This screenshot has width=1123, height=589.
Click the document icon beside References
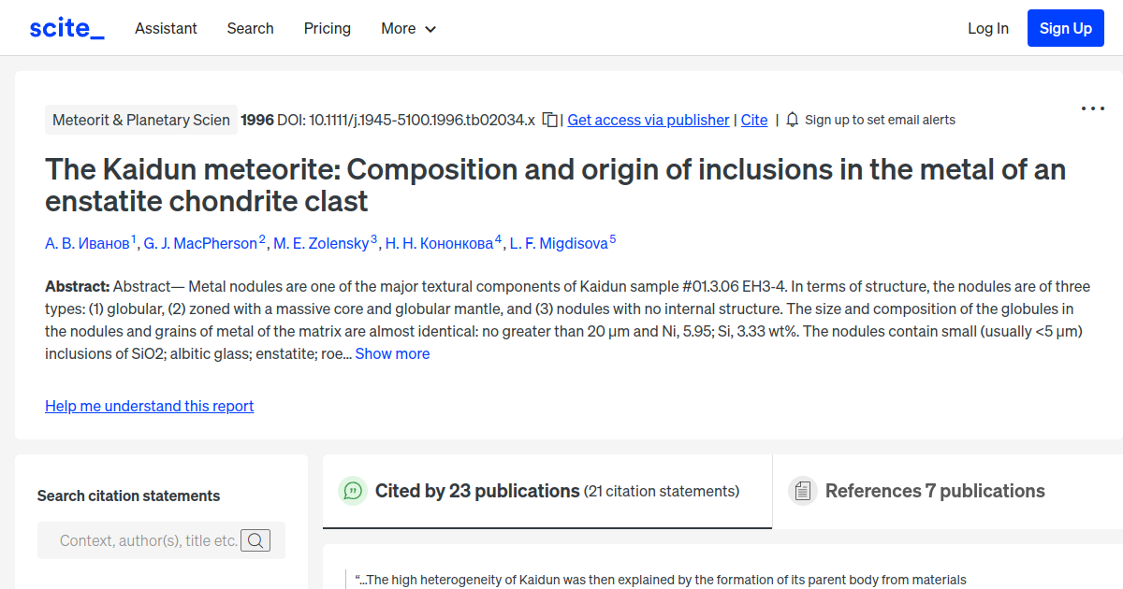[802, 491]
